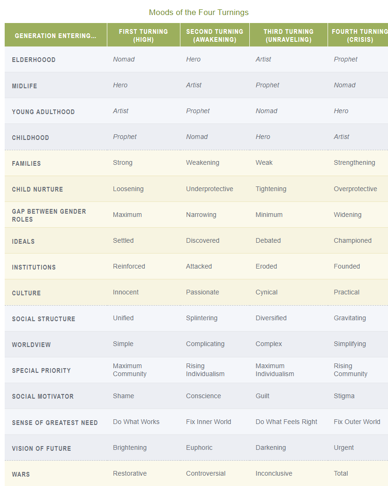Click the 'Social Structure' row label
The width and height of the screenshot is (388, 486).
coord(44,319)
